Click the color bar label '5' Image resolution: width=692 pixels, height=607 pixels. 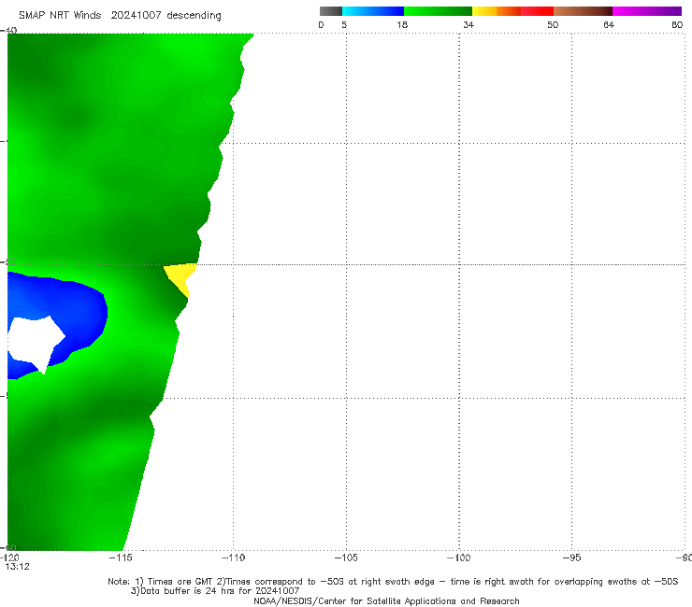click(344, 24)
